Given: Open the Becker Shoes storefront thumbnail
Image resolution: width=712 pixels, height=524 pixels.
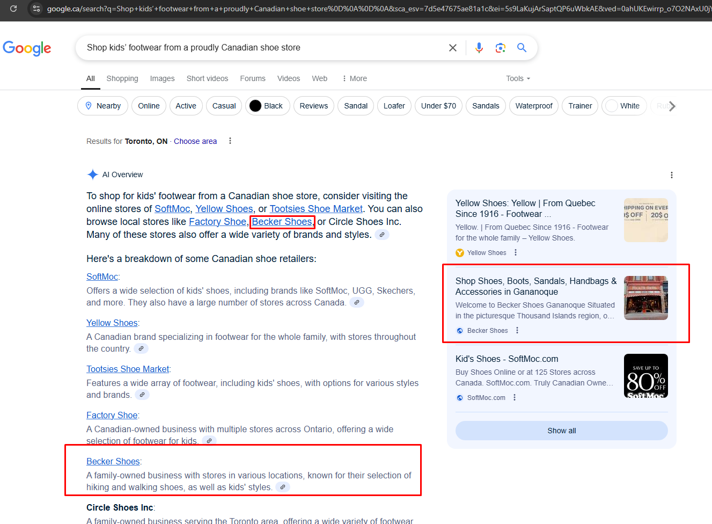Looking at the screenshot, I should 645,298.
